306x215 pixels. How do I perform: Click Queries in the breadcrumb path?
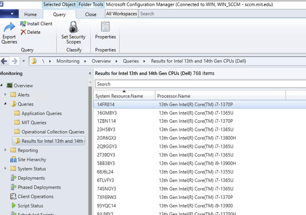click(x=131, y=61)
